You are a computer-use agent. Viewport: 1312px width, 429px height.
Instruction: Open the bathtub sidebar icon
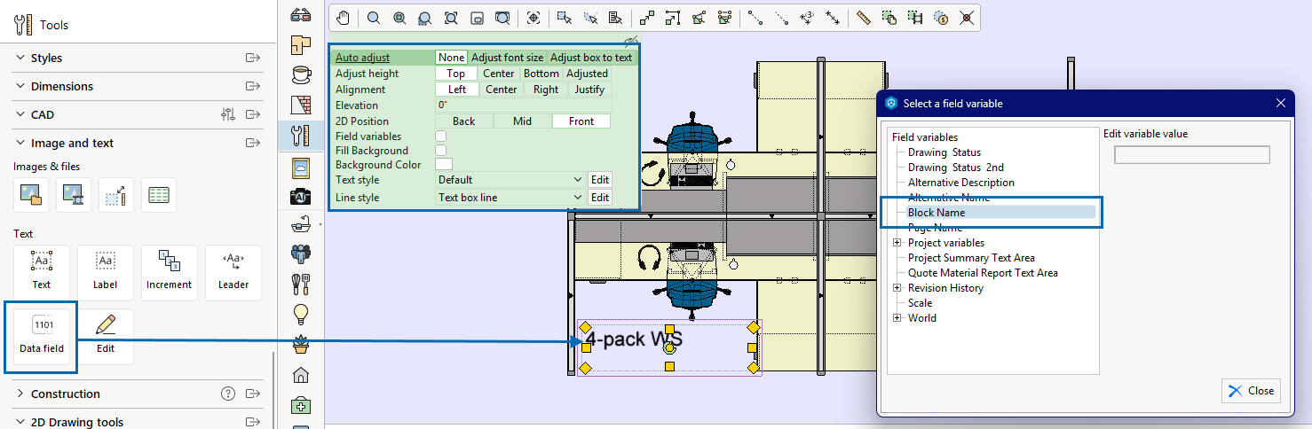tap(301, 225)
